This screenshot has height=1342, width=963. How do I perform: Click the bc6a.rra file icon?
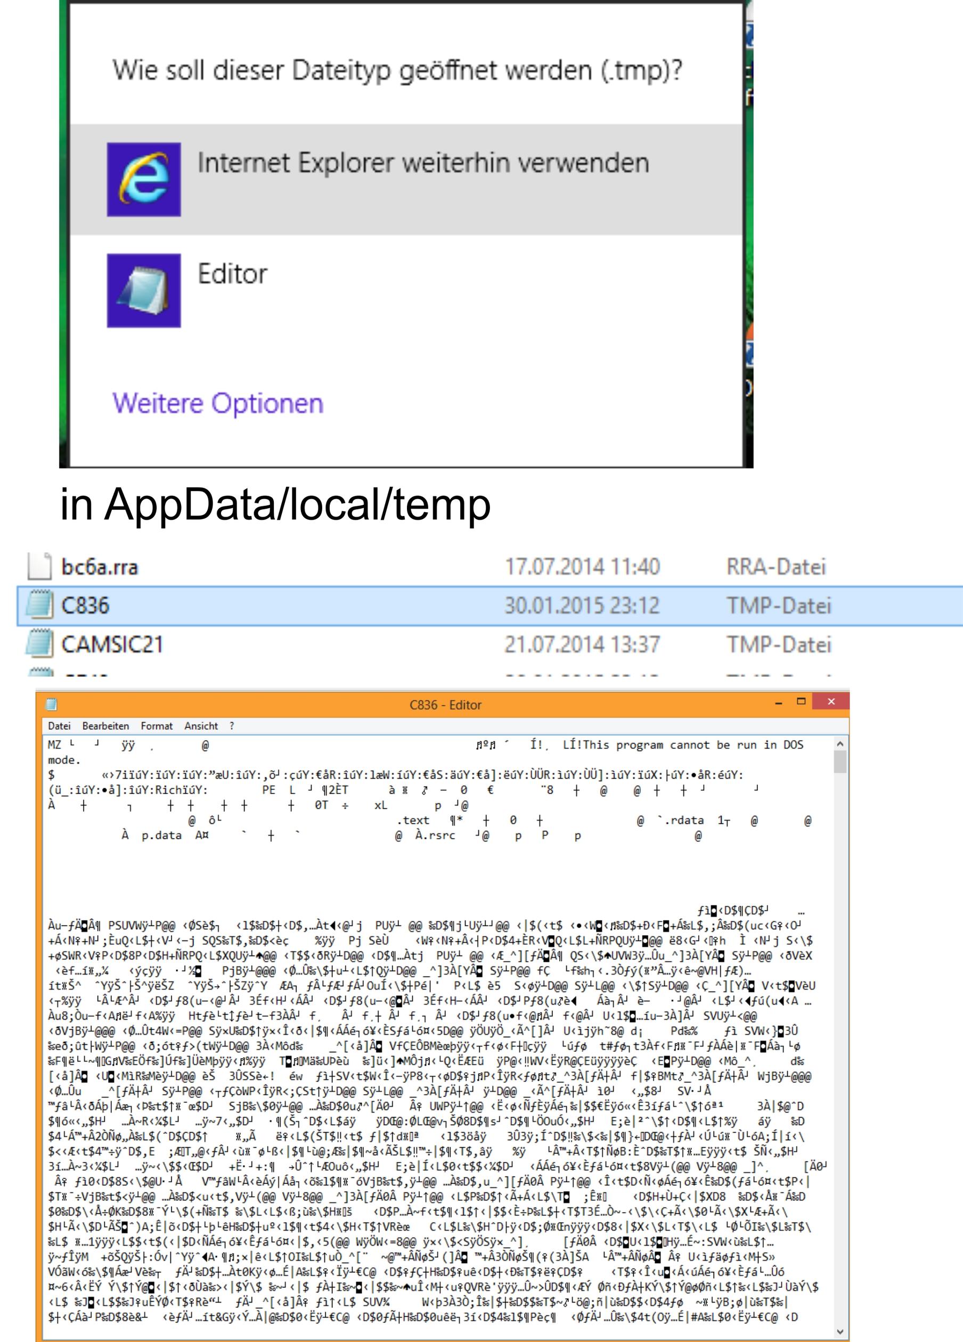(x=39, y=566)
